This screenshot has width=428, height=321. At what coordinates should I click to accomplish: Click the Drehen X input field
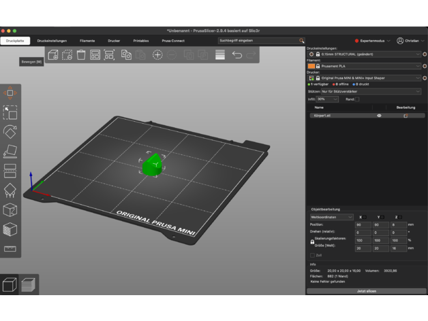[363, 233]
